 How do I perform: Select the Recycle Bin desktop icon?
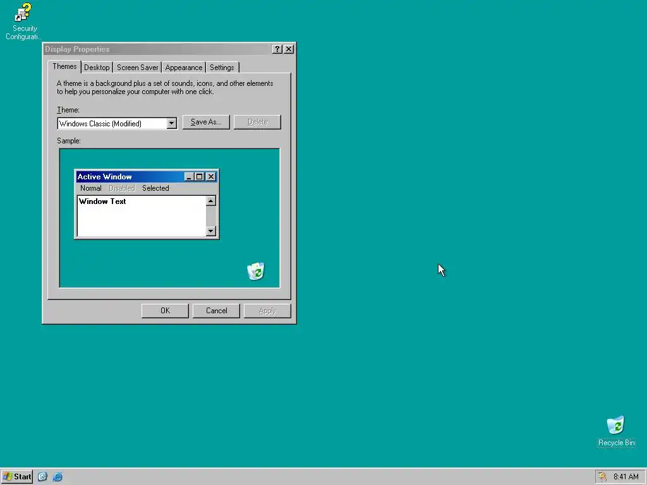coord(616,431)
